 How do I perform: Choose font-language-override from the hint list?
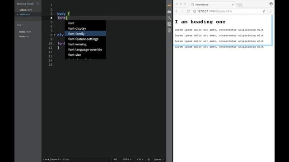click(85, 49)
